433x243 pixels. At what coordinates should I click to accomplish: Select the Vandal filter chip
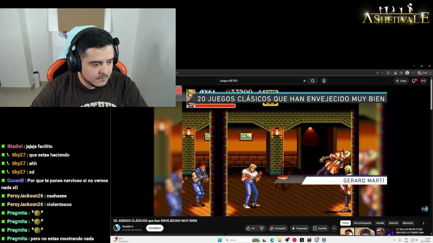point(380,223)
